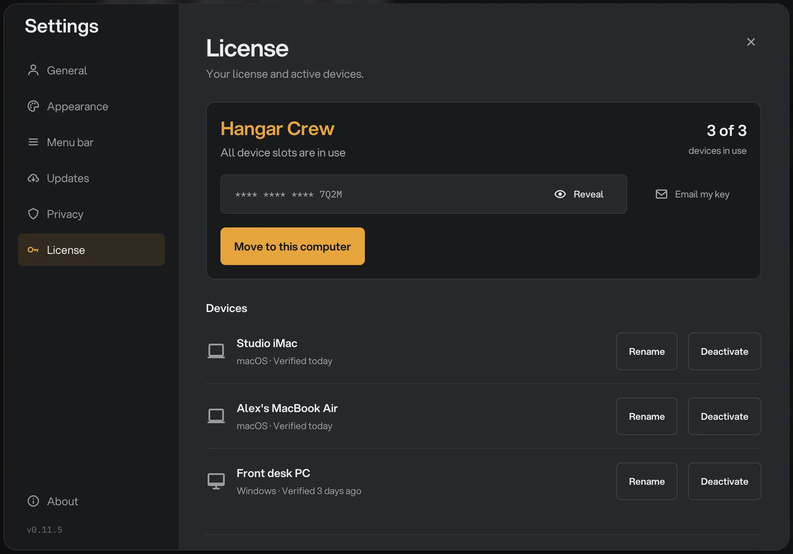Click 'All device slots are in use' text
793x554 pixels.
click(283, 153)
